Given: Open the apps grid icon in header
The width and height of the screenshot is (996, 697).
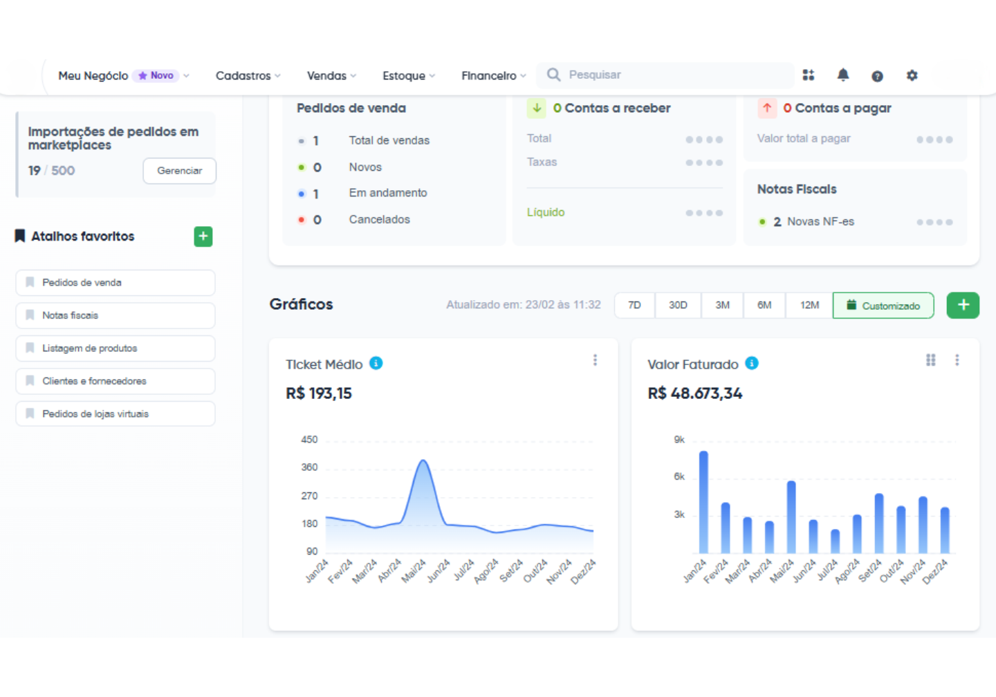Looking at the screenshot, I should point(808,75).
